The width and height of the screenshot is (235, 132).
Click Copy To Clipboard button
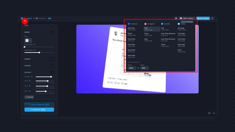point(39,105)
